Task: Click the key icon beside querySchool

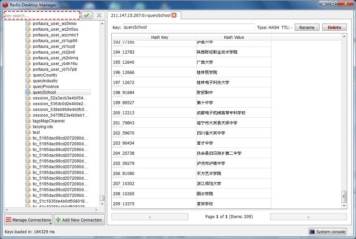Action: click(28, 92)
